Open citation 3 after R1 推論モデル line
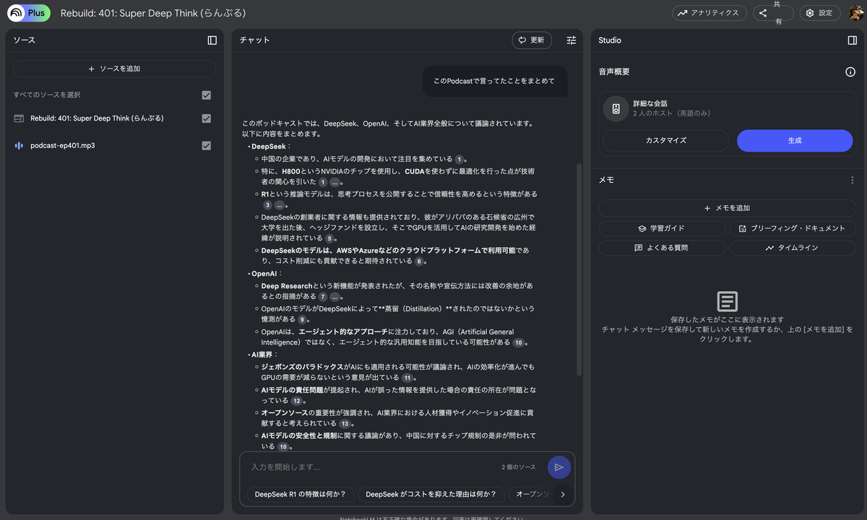Image resolution: width=867 pixels, height=520 pixels. 267,206
